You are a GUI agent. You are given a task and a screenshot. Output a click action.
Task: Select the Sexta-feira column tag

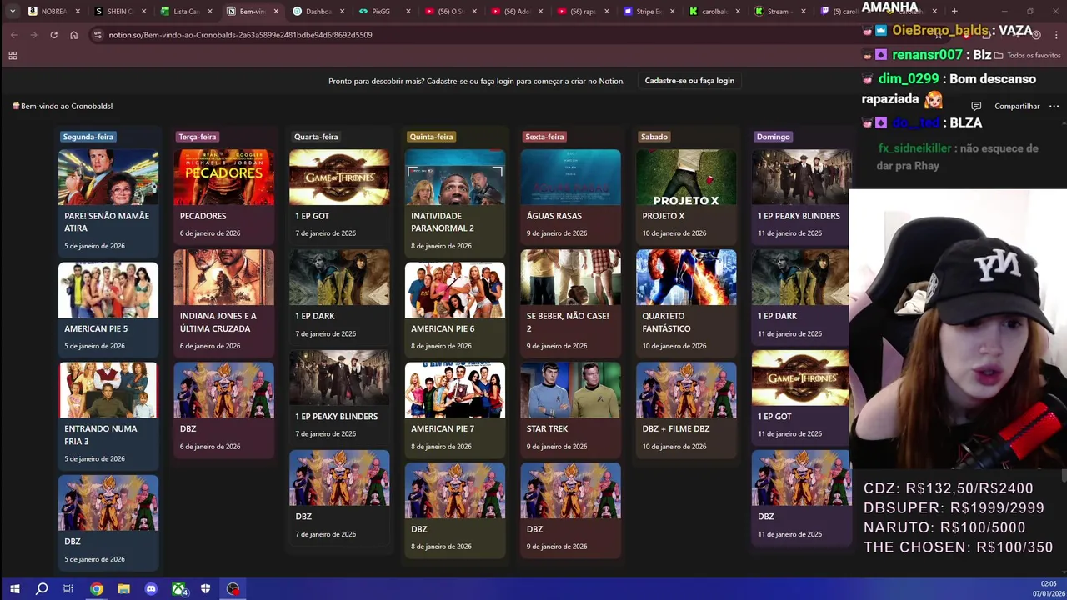[544, 137]
